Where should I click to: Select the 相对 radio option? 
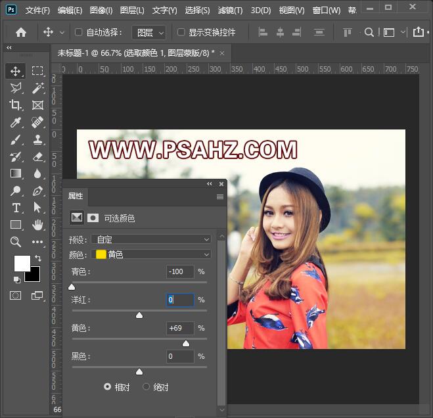coord(107,386)
